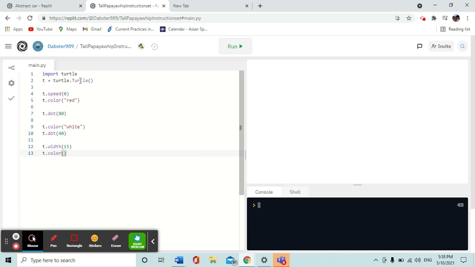Select the Mouse tool in recorder

[x=33, y=241]
